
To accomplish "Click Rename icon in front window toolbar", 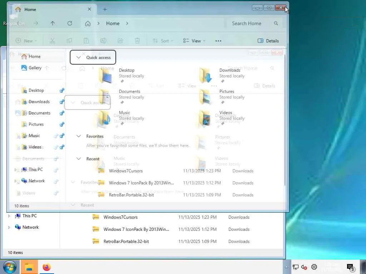I will 103,41.
